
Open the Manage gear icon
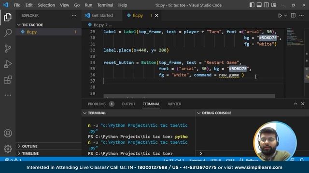point(8,148)
